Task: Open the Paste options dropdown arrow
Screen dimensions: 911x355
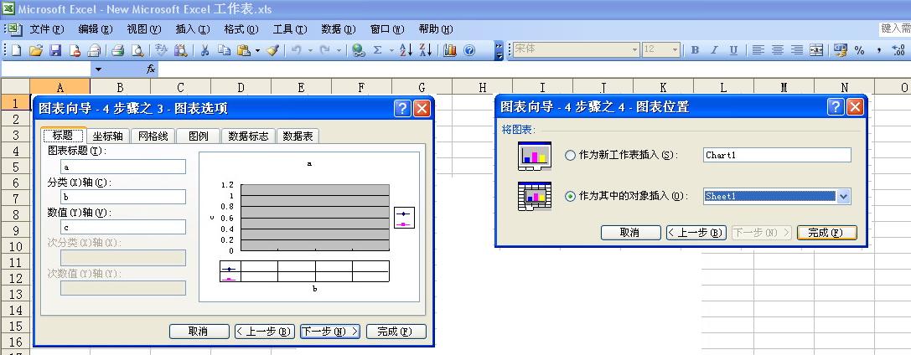Action: (x=257, y=50)
